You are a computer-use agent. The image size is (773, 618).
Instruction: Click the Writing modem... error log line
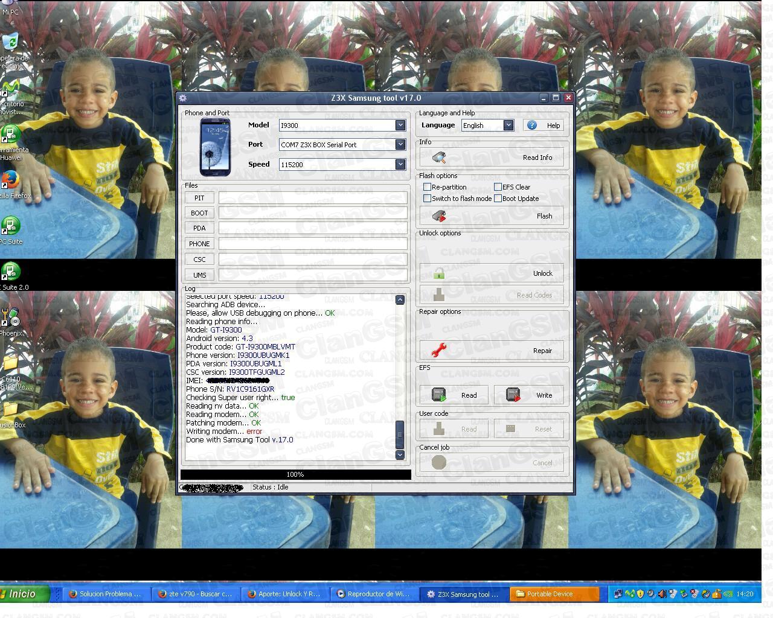[x=224, y=432]
